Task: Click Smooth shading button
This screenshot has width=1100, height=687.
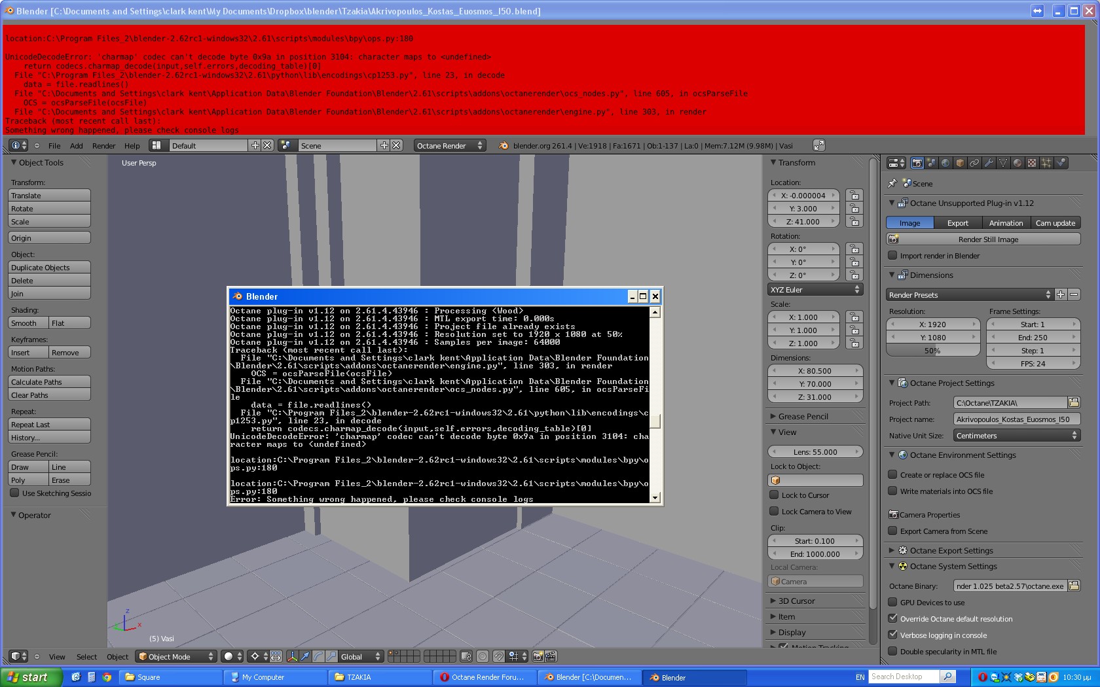Action: tap(29, 323)
